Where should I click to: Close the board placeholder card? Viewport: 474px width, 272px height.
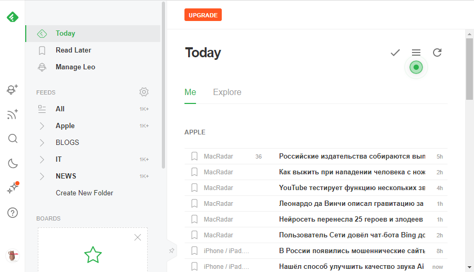(138, 237)
